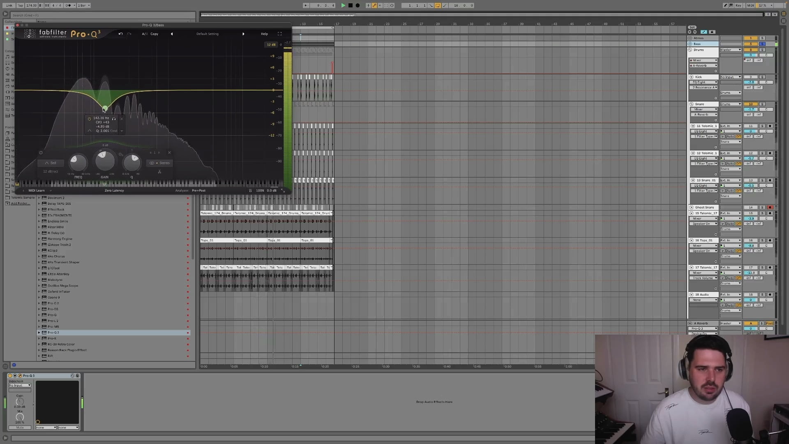Click the Tap tempo button
The width and height of the screenshot is (789, 444).
[20, 5]
